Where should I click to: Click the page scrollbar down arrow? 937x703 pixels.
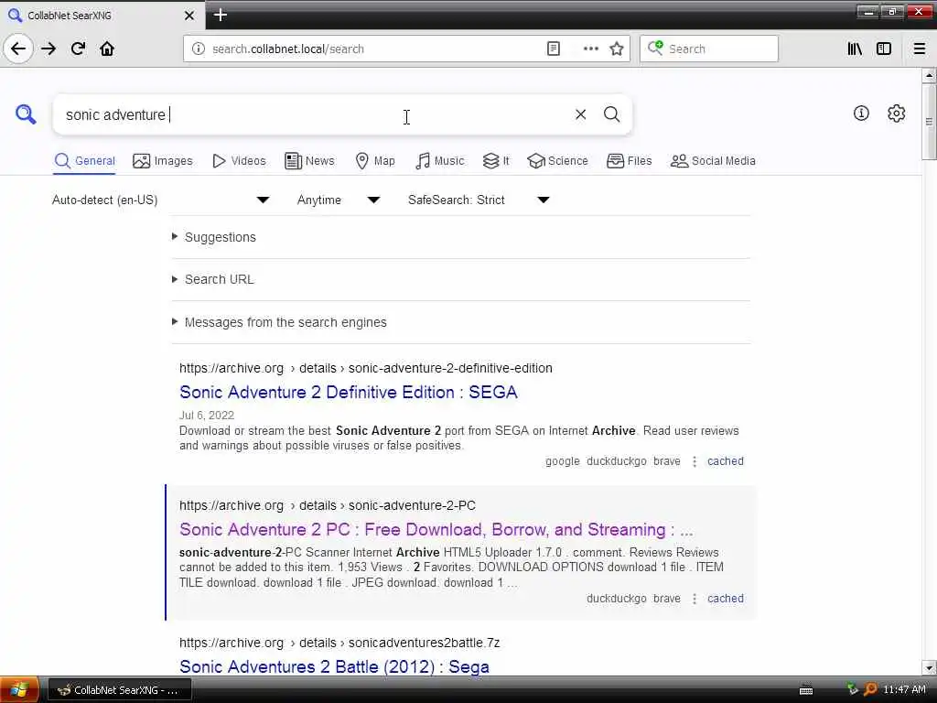[929, 667]
